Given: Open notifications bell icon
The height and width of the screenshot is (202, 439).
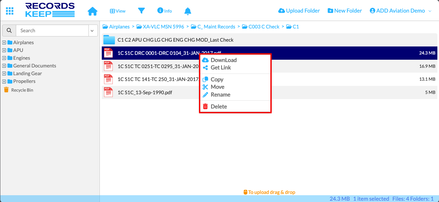Looking at the screenshot, I should pyautogui.click(x=188, y=11).
